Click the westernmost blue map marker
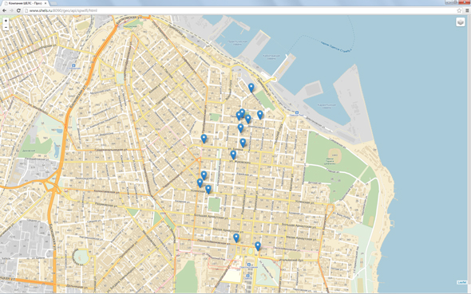This screenshot has width=471, height=294. pos(200,183)
